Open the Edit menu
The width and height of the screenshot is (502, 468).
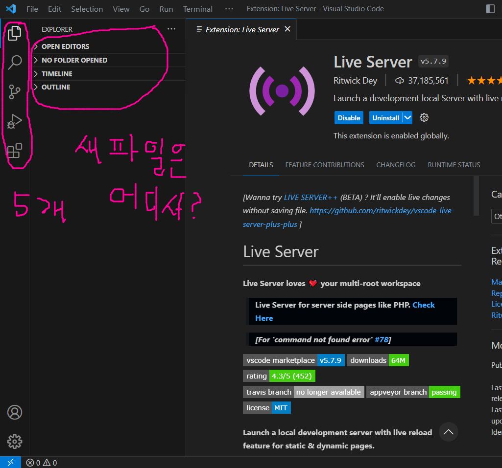click(x=54, y=9)
